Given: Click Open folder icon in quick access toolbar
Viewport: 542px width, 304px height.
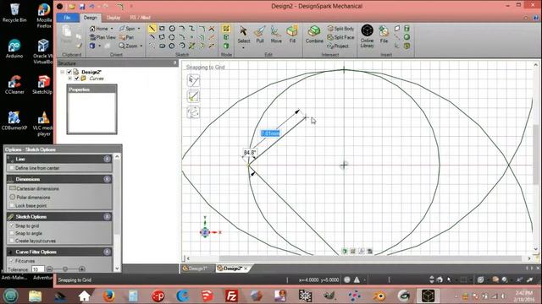Looking at the screenshot, I should coord(72,7).
